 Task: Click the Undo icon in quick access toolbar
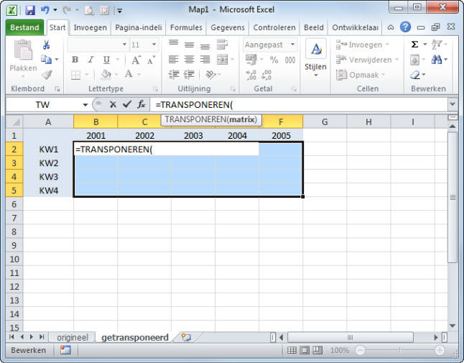(45, 10)
